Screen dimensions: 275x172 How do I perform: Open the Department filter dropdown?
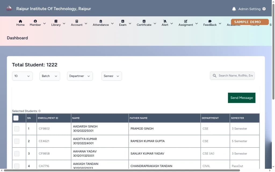80,76
